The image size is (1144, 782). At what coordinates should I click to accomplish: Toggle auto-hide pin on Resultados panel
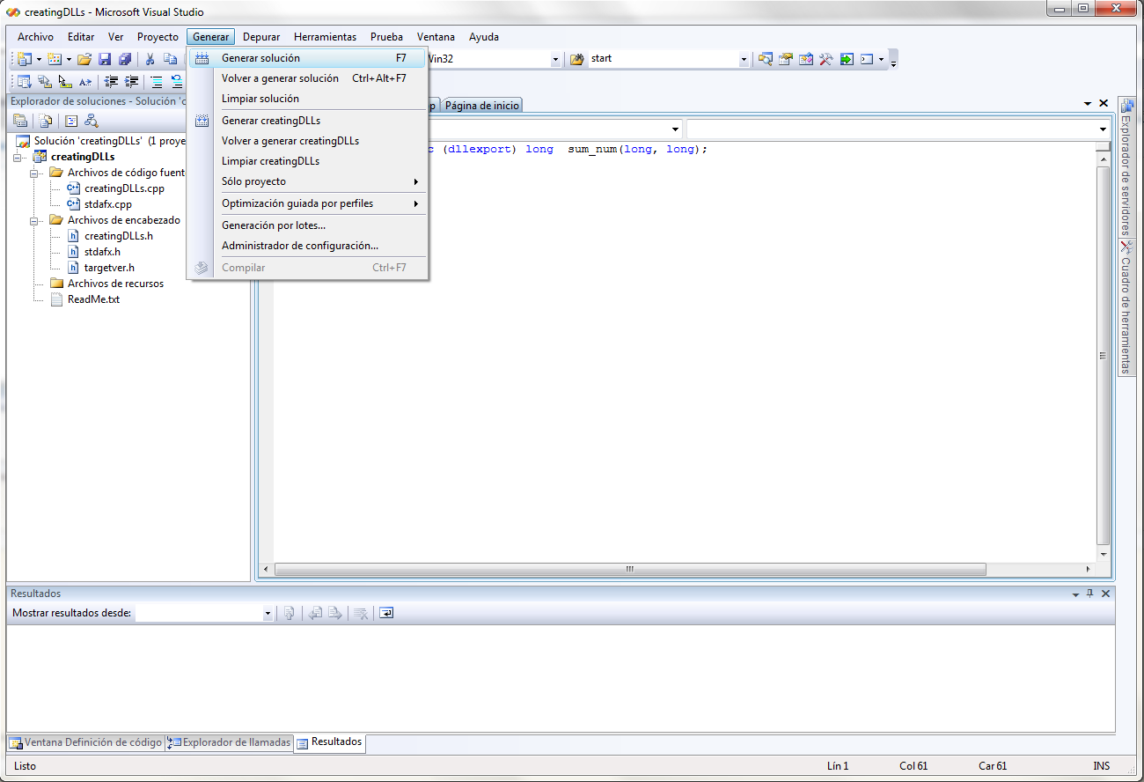coord(1090,594)
